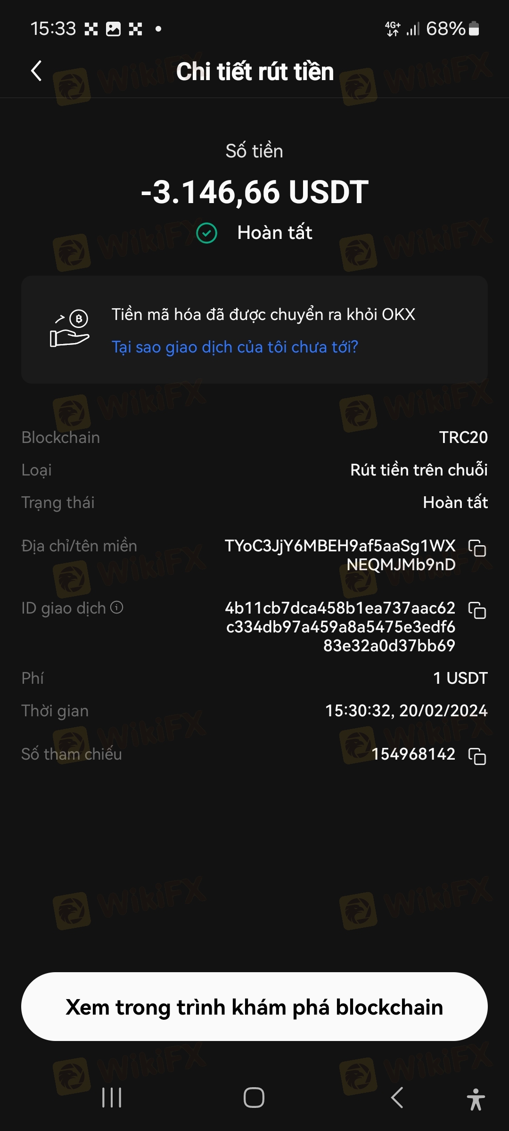Go back using the top-left arrow

click(x=36, y=71)
